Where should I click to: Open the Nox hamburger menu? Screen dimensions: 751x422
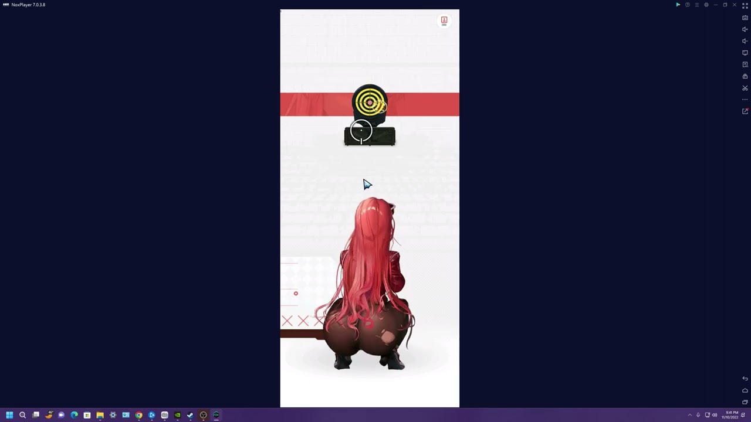tap(697, 5)
